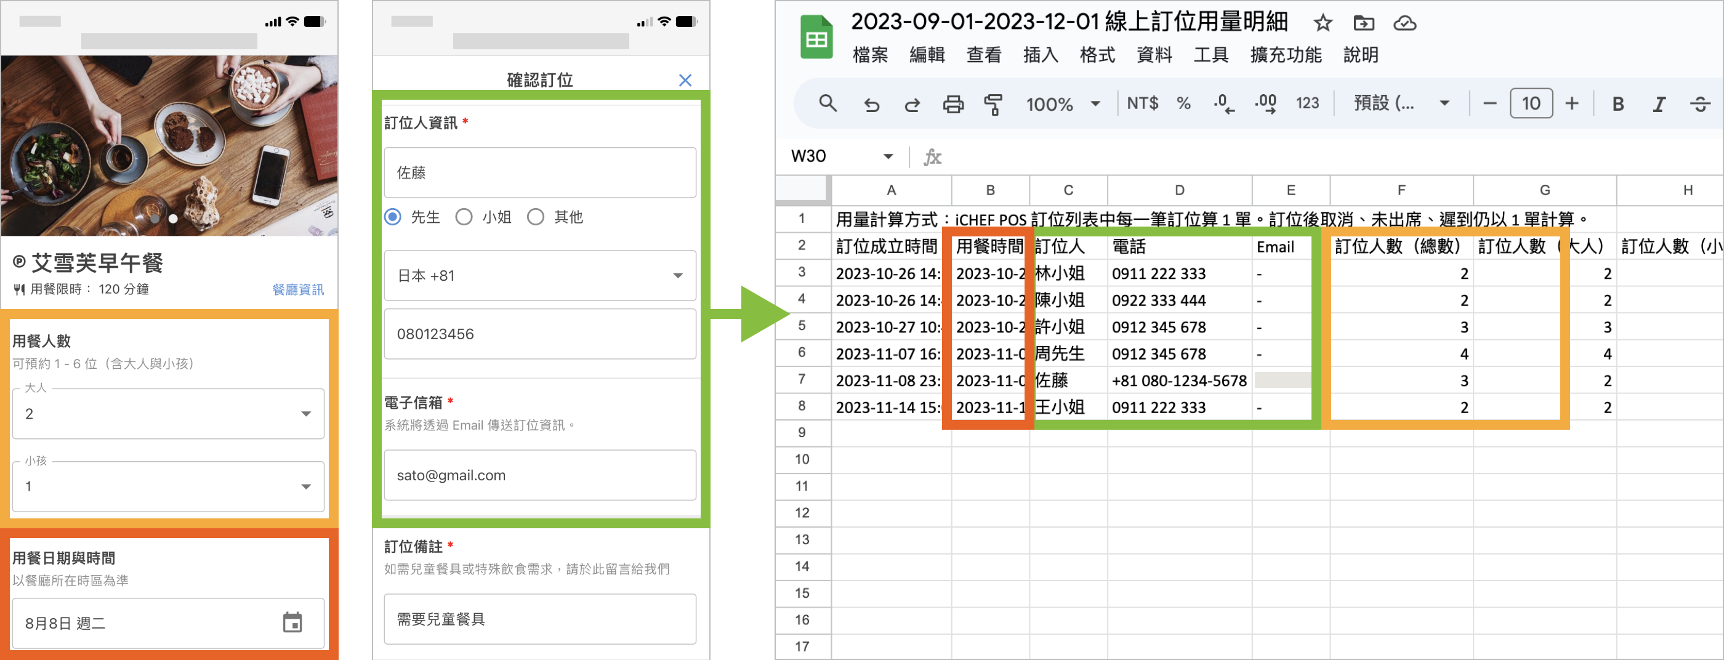The width and height of the screenshot is (1724, 660).
Task: Open the 擴充功能 menu
Action: [1285, 55]
